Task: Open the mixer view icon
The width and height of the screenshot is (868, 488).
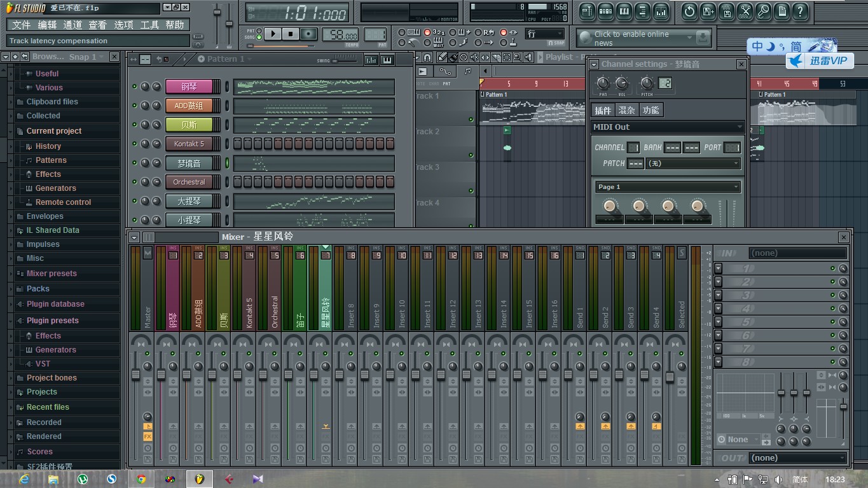Action: coord(661,11)
